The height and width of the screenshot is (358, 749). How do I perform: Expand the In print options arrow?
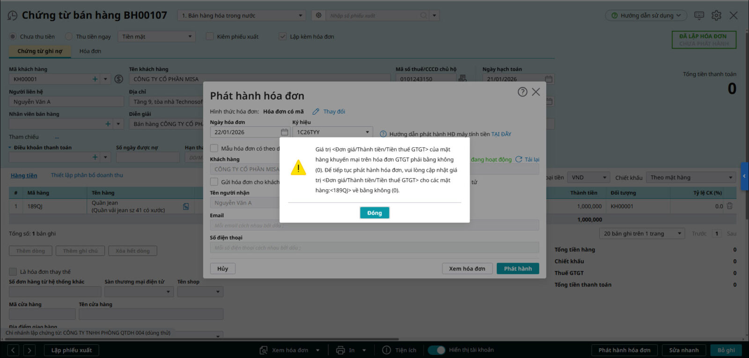[x=364, y=350]
